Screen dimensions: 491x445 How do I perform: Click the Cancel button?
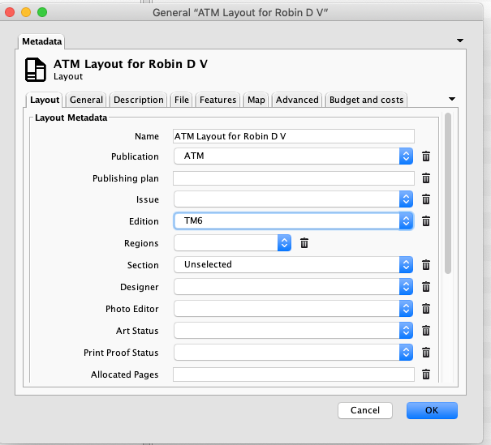365,410
